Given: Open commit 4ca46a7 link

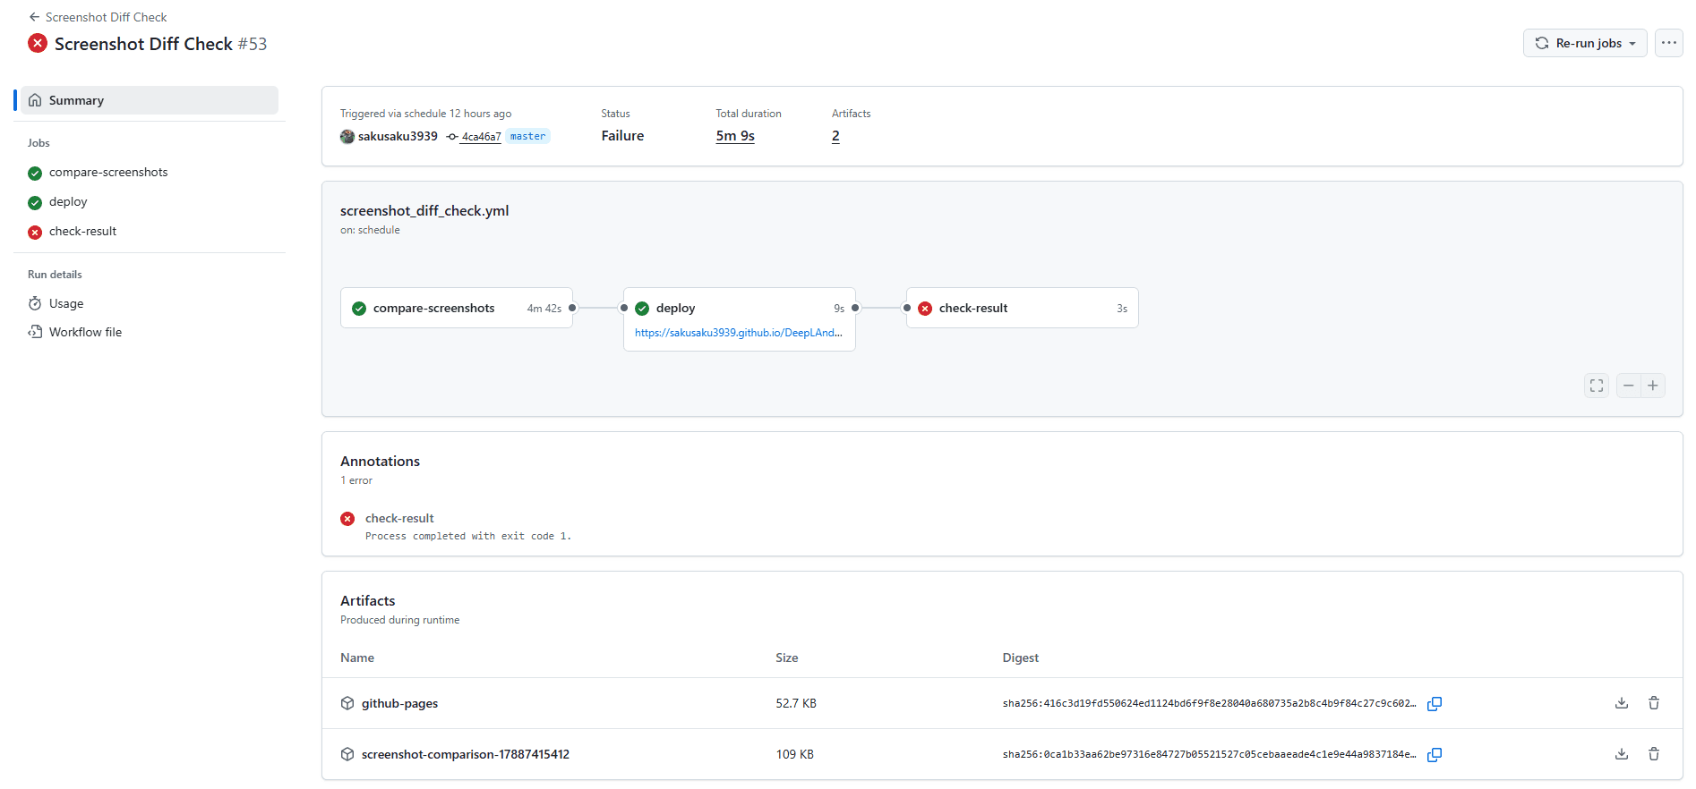Looking at the screenshot, I should point(481,137).
